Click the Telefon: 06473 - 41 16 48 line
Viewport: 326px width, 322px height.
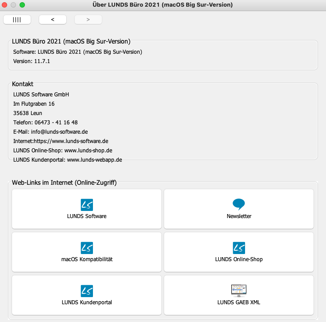tap(45, 123)
